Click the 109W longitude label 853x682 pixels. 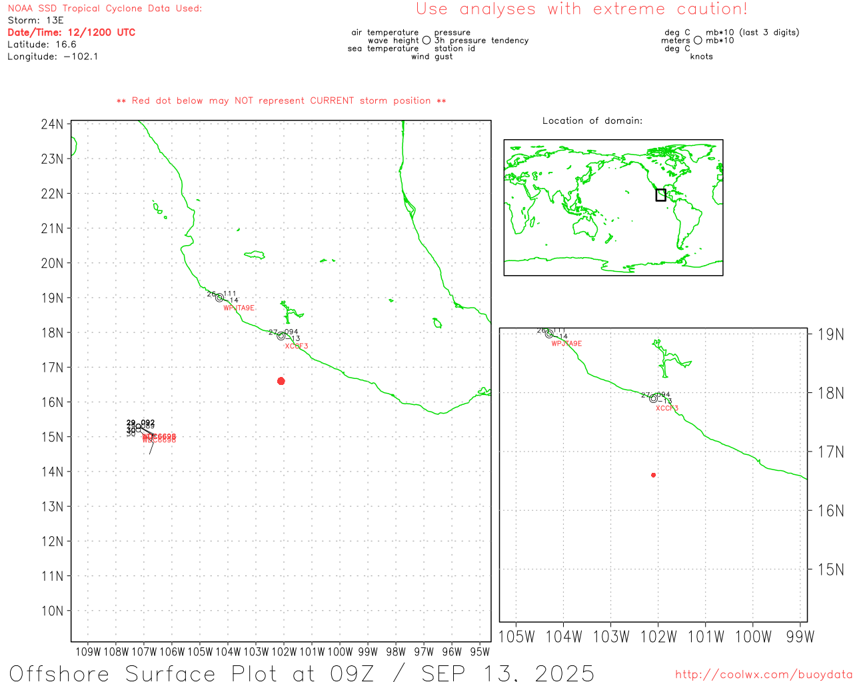tap(88, 652)
